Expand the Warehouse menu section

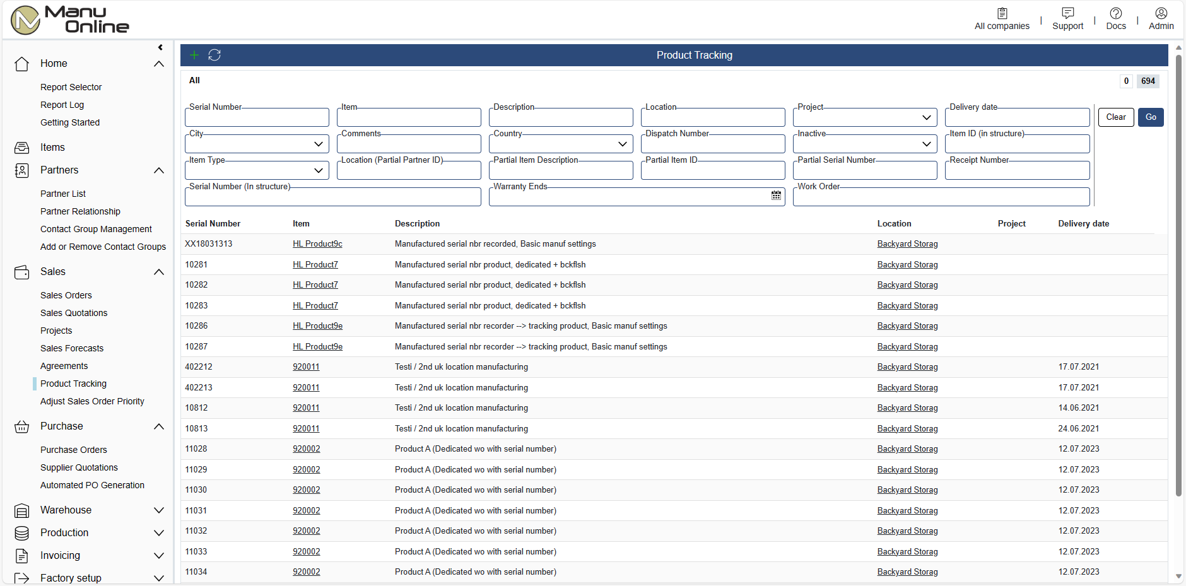(x=159, y=510)
